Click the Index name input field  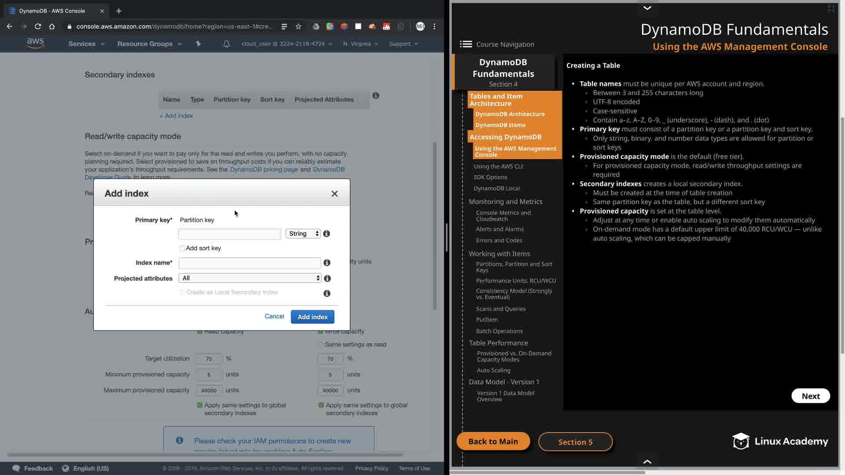(x=250, y=263)
